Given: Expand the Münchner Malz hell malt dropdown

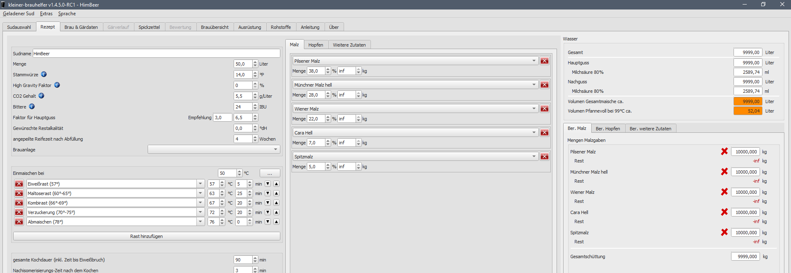Looking at the screenshot, I should coord(534,85).
